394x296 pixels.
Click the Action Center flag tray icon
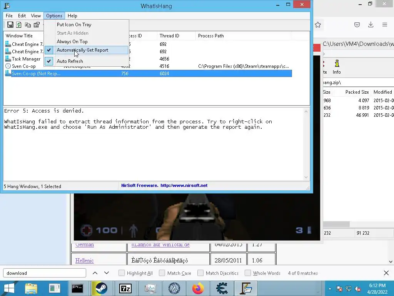coord(339,289)
